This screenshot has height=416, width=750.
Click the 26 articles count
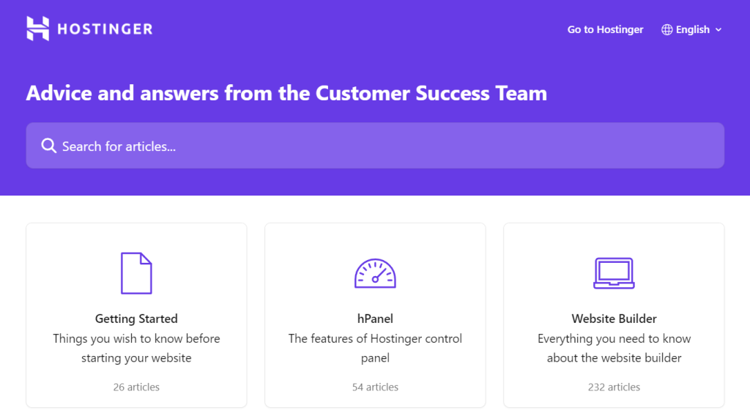[136, 387]
